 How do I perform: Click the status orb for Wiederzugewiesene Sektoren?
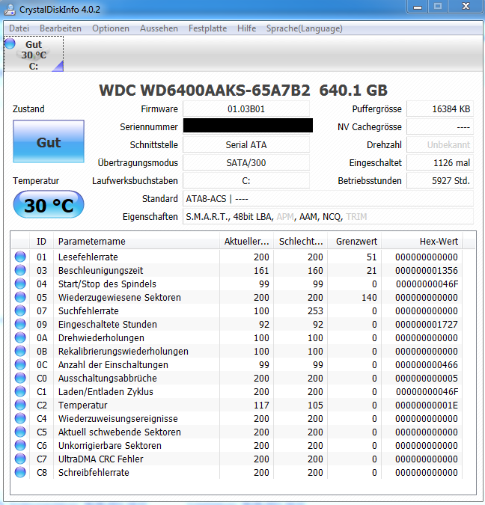click(20, 297)
